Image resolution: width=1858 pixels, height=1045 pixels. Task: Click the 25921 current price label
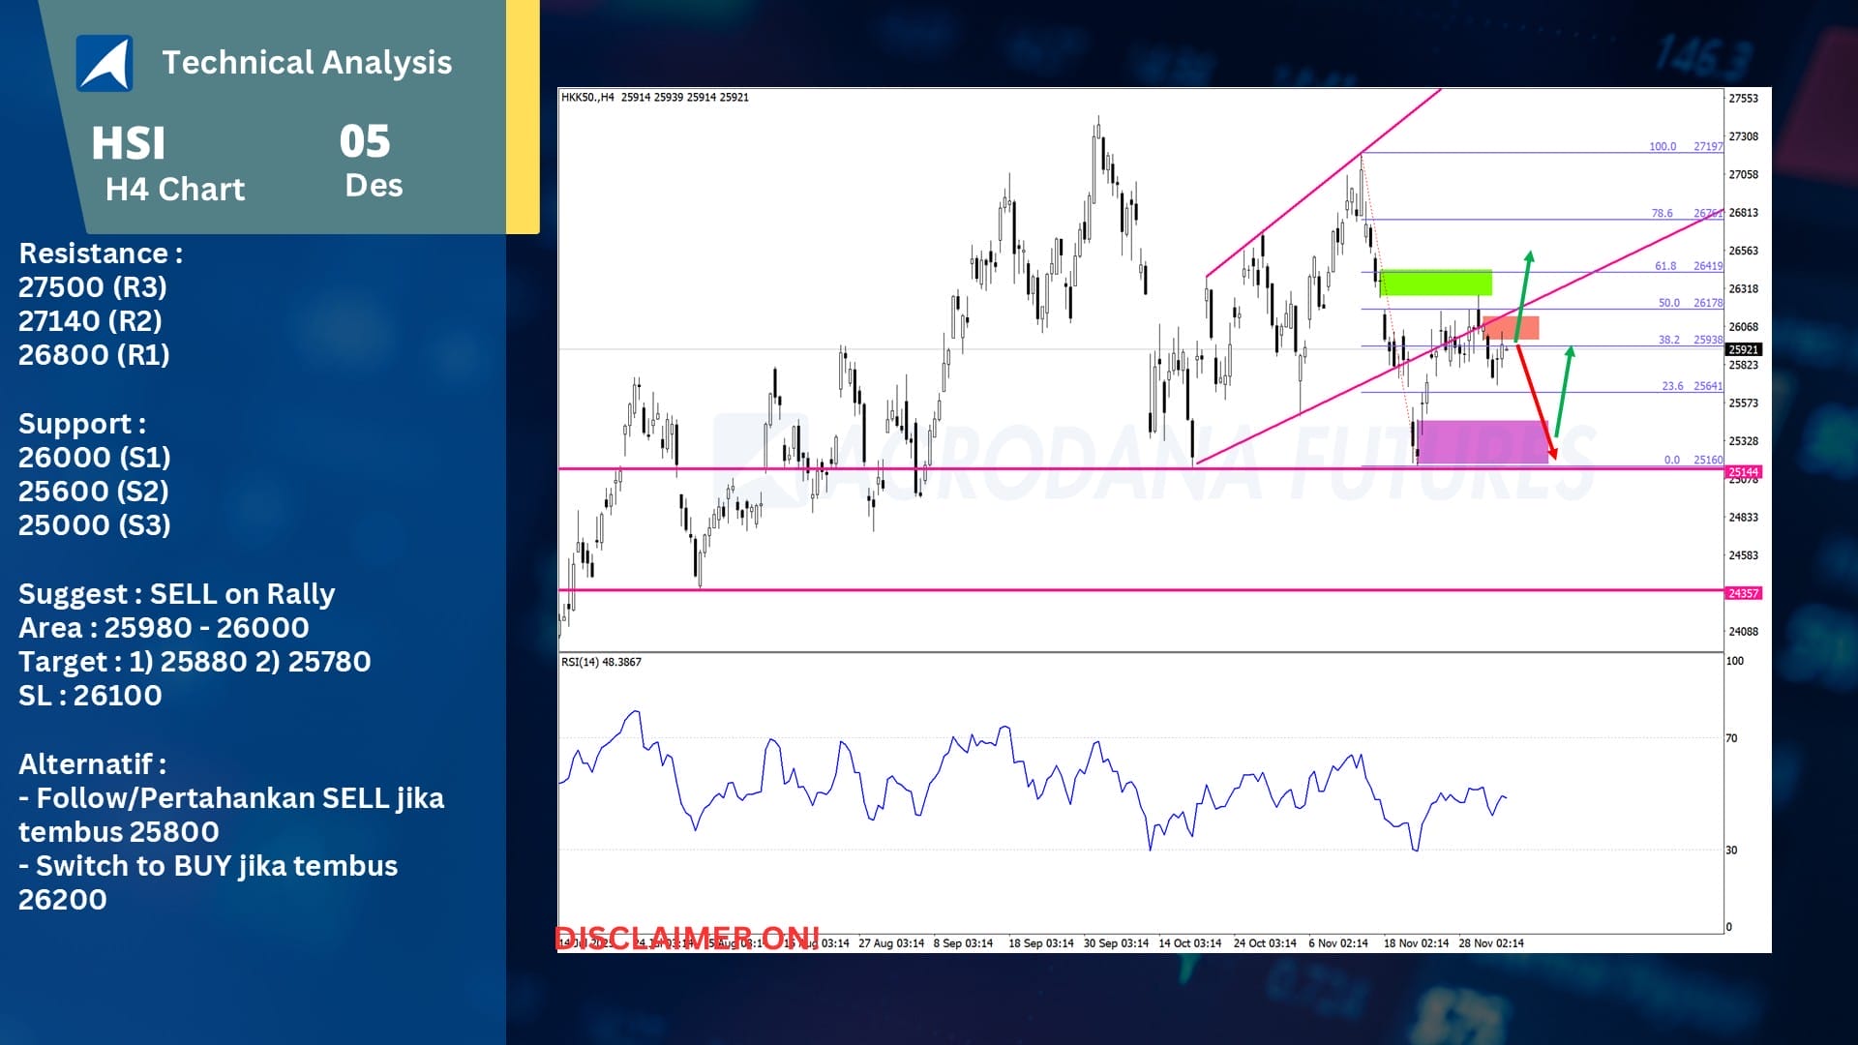(1744, 349)
